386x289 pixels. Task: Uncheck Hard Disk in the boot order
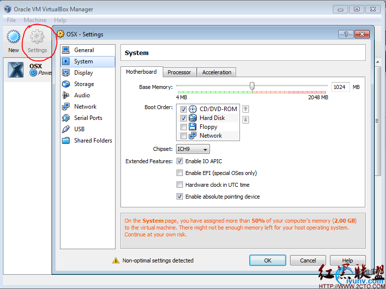[x=183, y=118]
